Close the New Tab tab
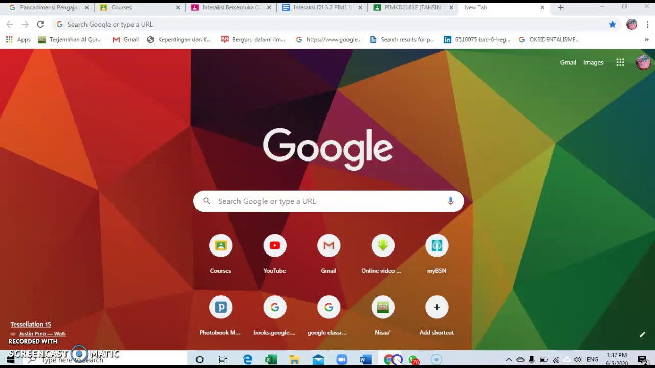This screenshot has width=655, height=368. point(542,8)
